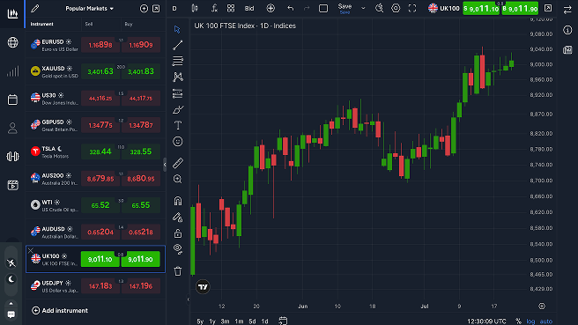Toggle lock all drawing tools
This screenshot has width=578, height=325.
click(x=178, y=233)
